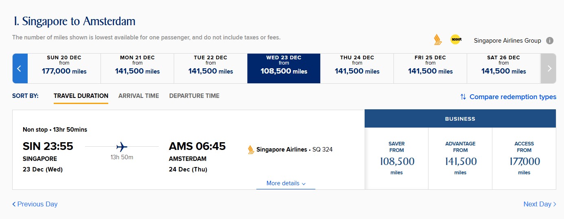Click the airplane icon in flight route

(122, 146)
